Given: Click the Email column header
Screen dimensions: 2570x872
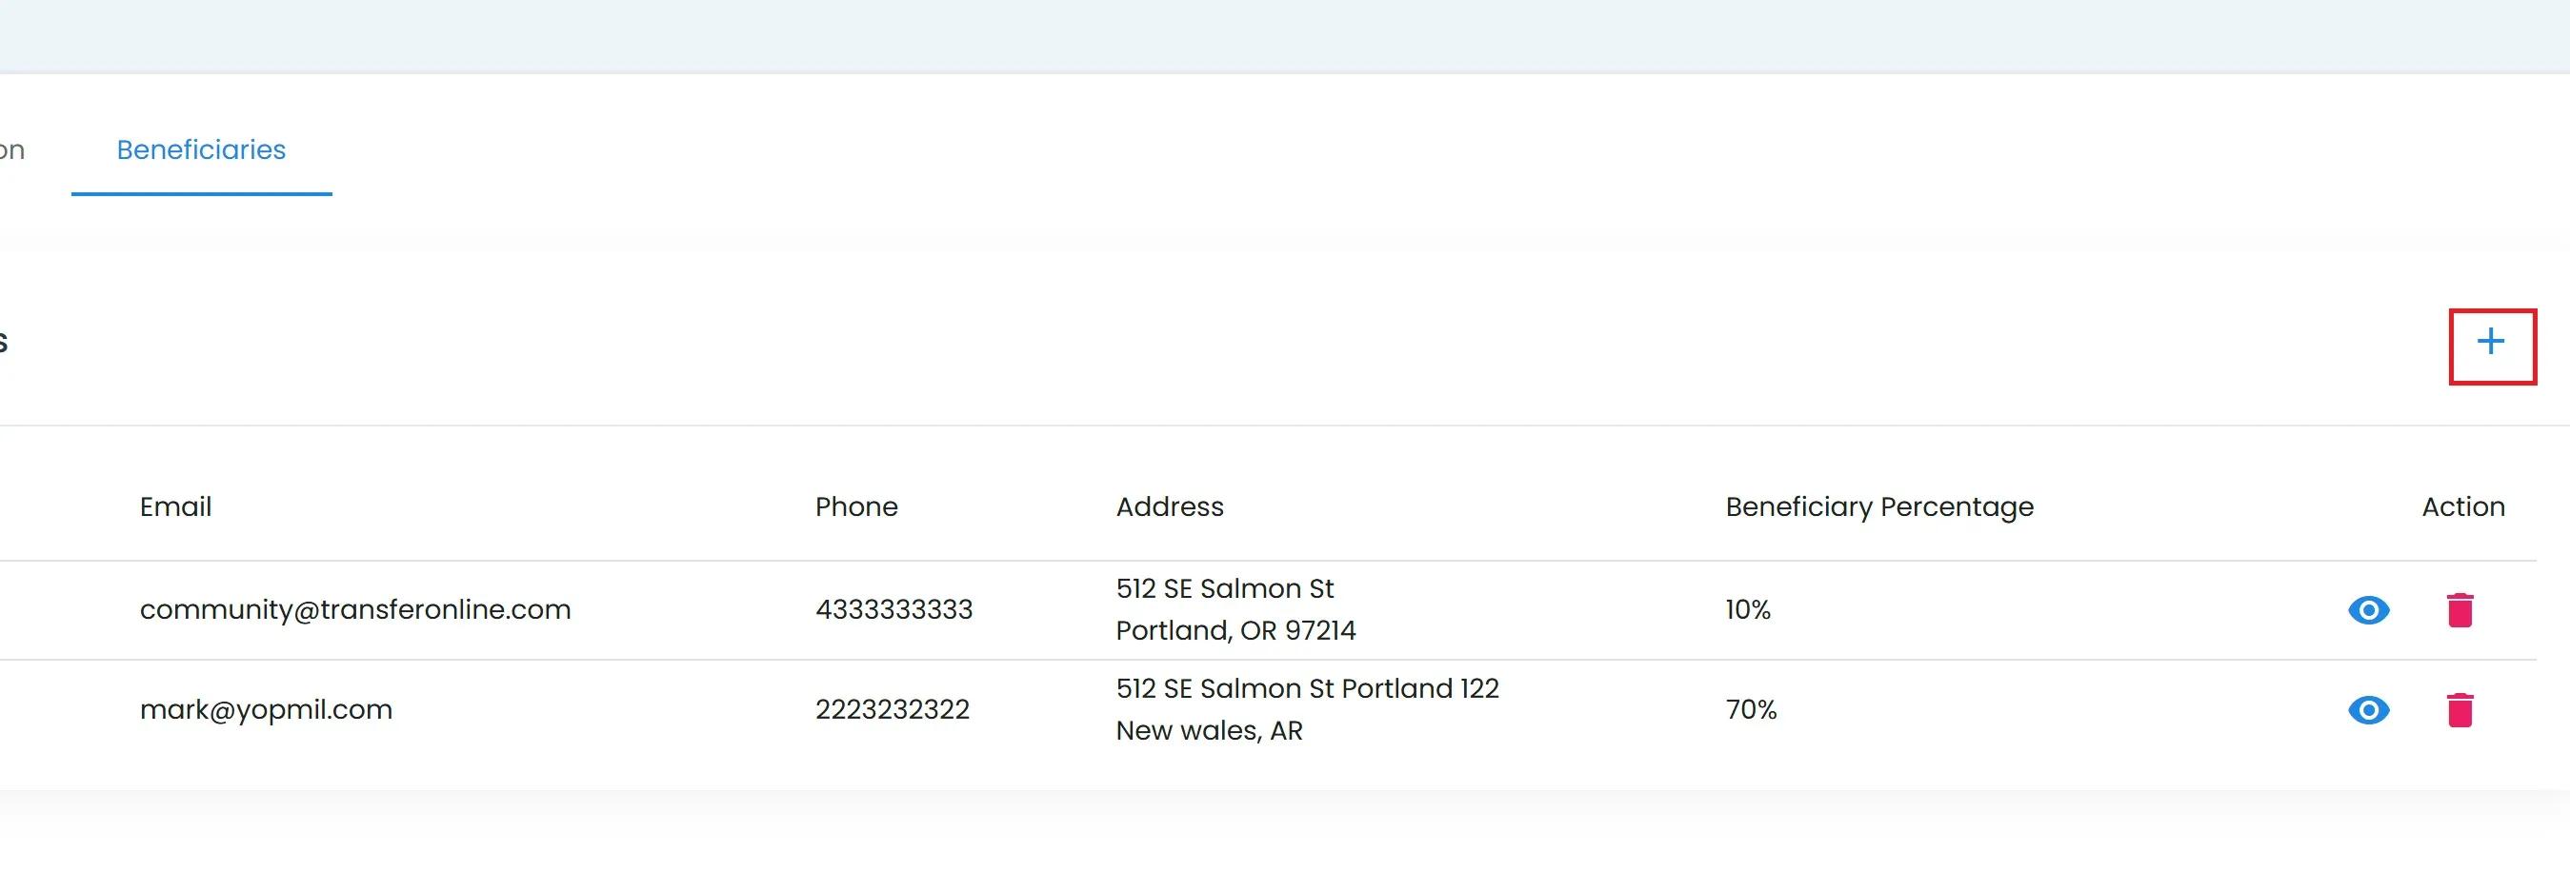Looking at the screenshot, I should 175,507.
